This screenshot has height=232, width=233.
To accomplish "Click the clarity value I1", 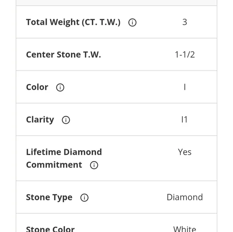I will [x=184, y=119].
